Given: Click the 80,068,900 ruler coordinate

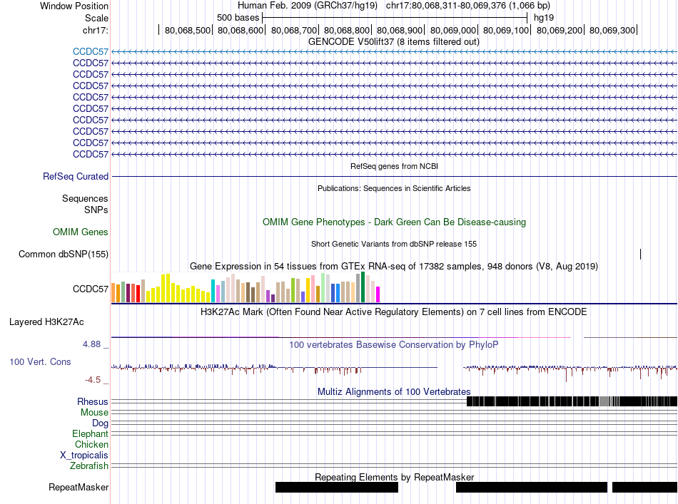Looking at the screenshot, I should point(400,30).
